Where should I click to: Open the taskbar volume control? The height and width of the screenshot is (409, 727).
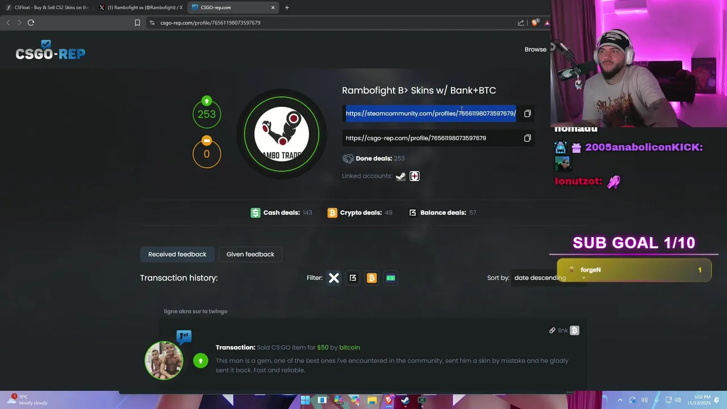[678, 400]
